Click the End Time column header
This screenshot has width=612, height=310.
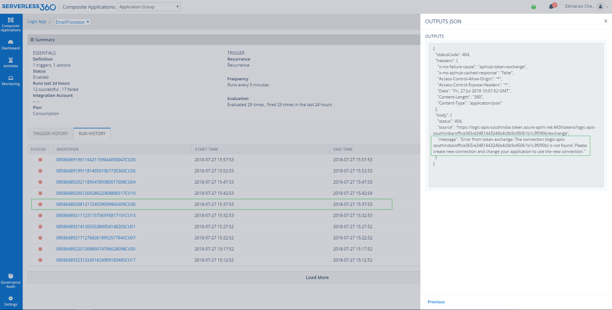pyautogui.click(x=343, y=149)
